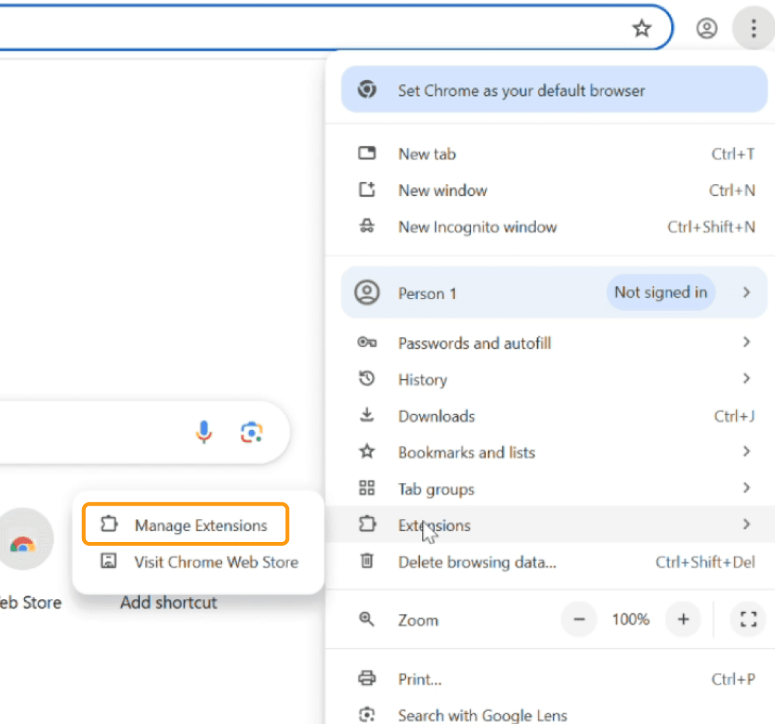Image resolution: width=775 pixels, height=724 pixels.
Task: Click the Chrome Web Store submenu icon
Action: tap(109, 561)
